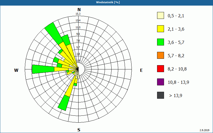
Task: Click the green tip of the longest northwest bar
Action: [54, 34]
